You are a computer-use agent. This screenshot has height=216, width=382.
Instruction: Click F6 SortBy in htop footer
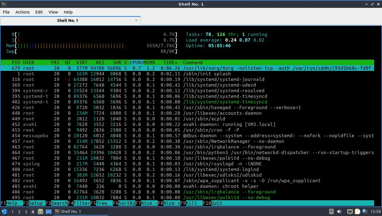(x=124, y=203)
